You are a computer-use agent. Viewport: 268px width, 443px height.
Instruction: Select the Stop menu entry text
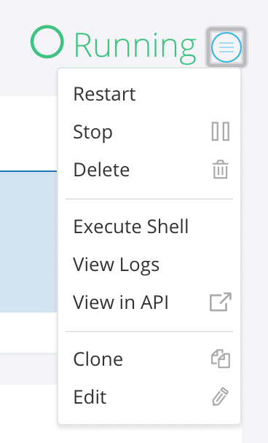click(93, 132)
